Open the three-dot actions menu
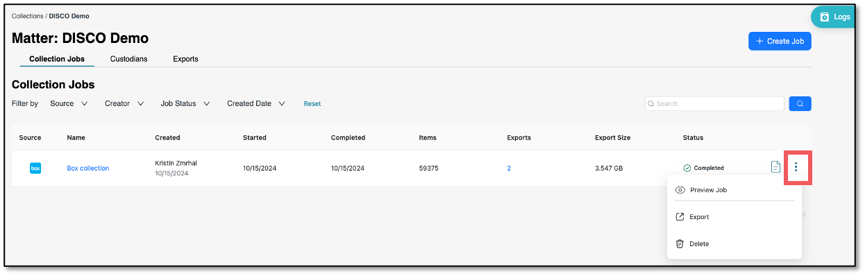Image resolution: width=865 pixels, height=276 pixels. point(796,167)
